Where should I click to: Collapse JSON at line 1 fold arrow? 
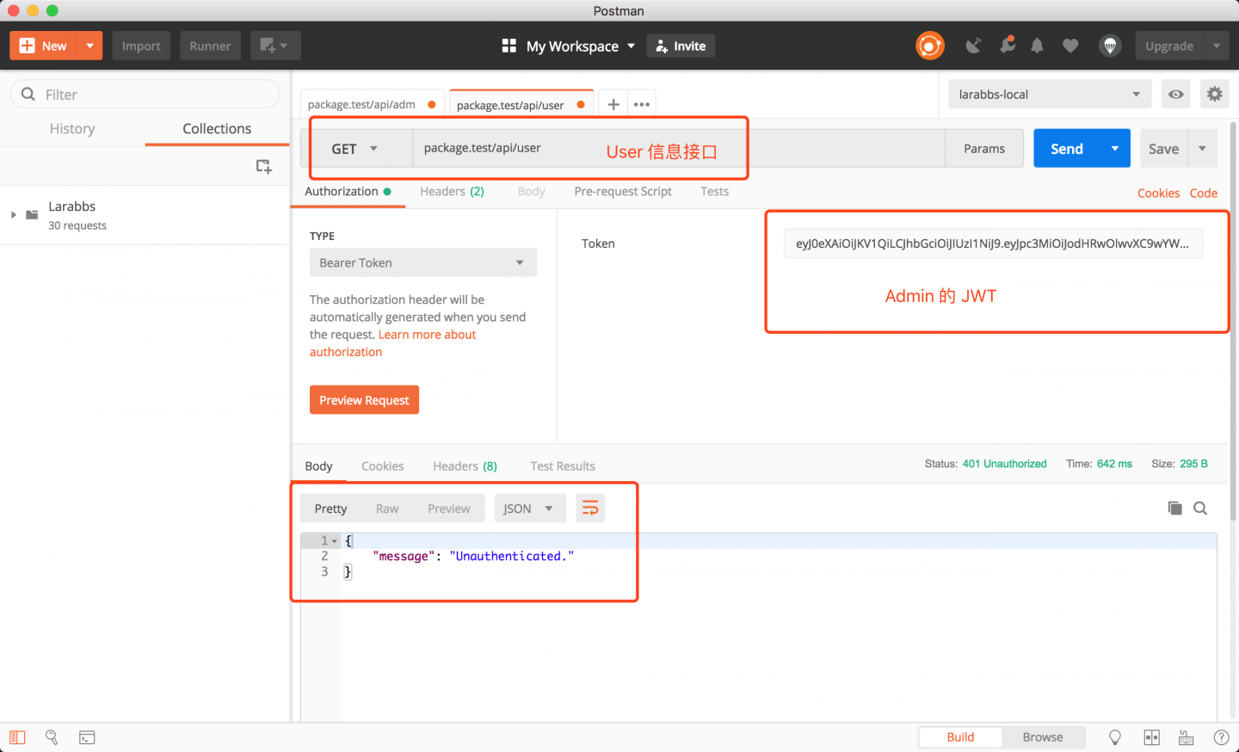335,541
